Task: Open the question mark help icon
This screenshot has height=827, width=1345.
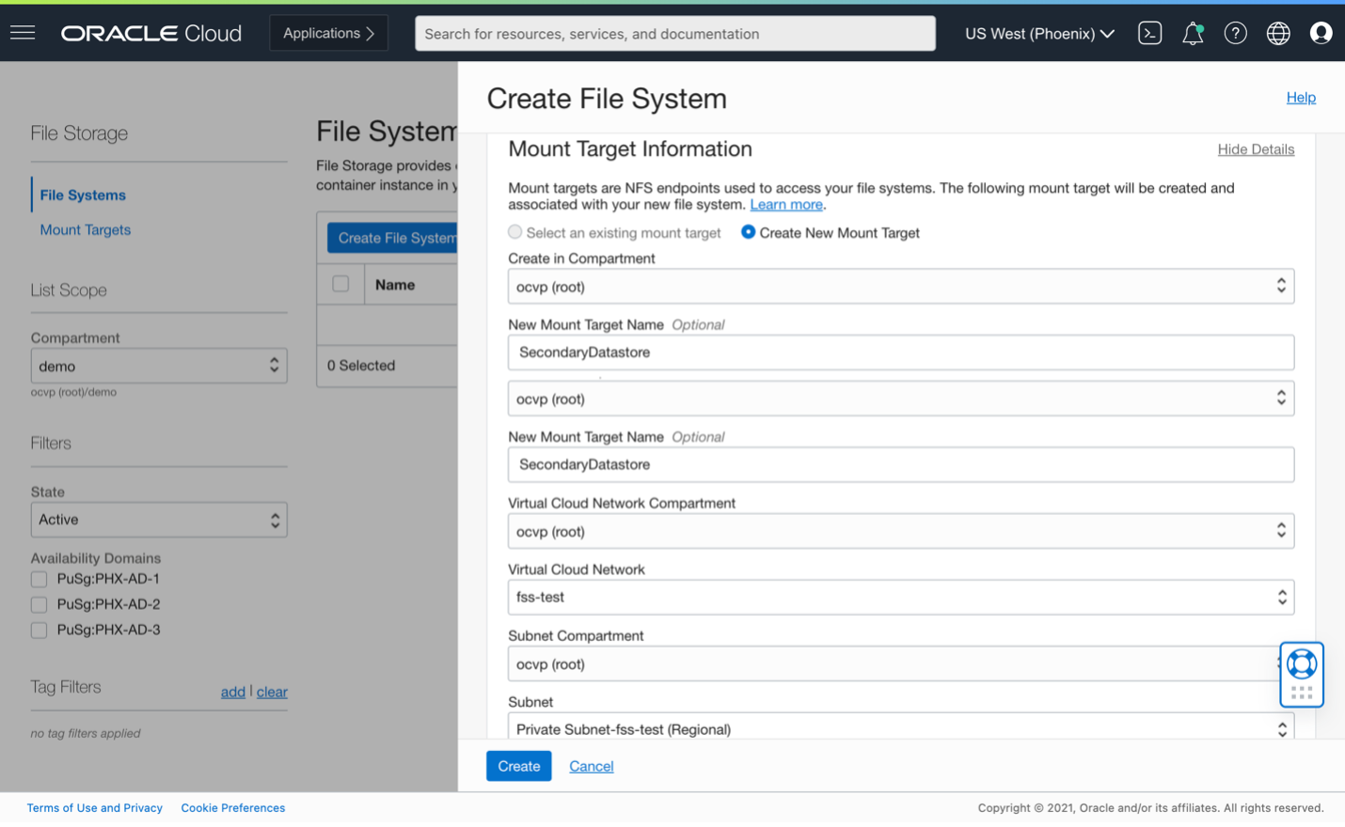Action: click(1235, 33)
